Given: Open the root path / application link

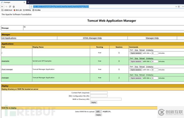Looking at the screenshot, I should 2,53.
